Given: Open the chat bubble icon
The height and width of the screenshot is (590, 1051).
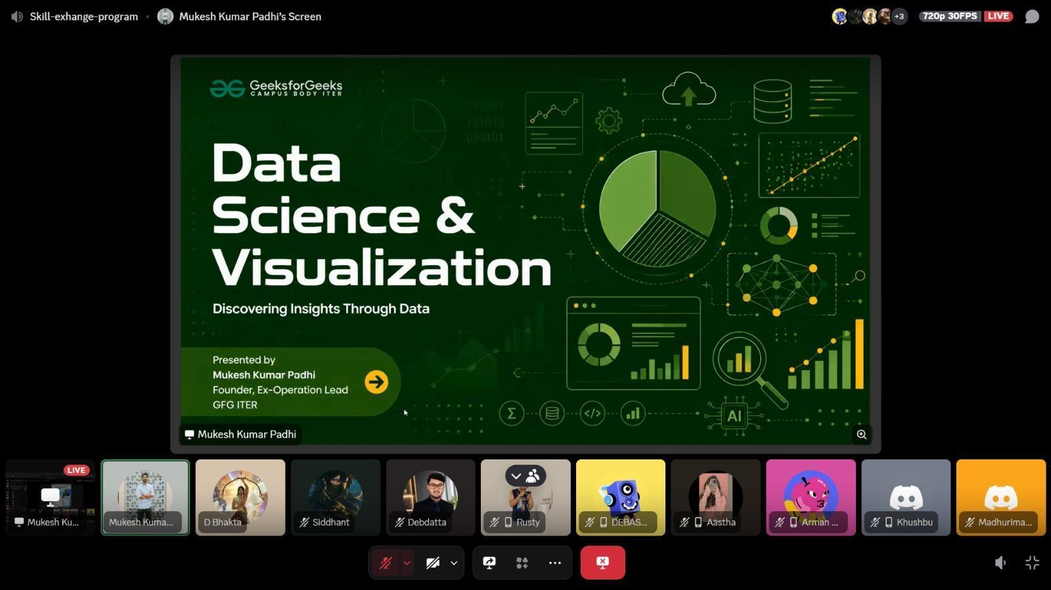Looking at the screenshot, I should click(1032, 16).
